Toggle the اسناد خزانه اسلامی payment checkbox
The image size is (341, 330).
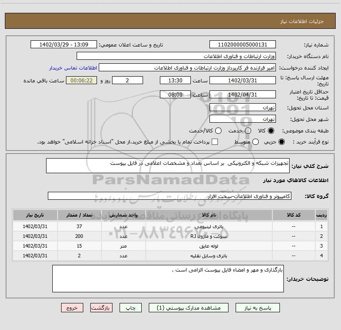[215, 142]
